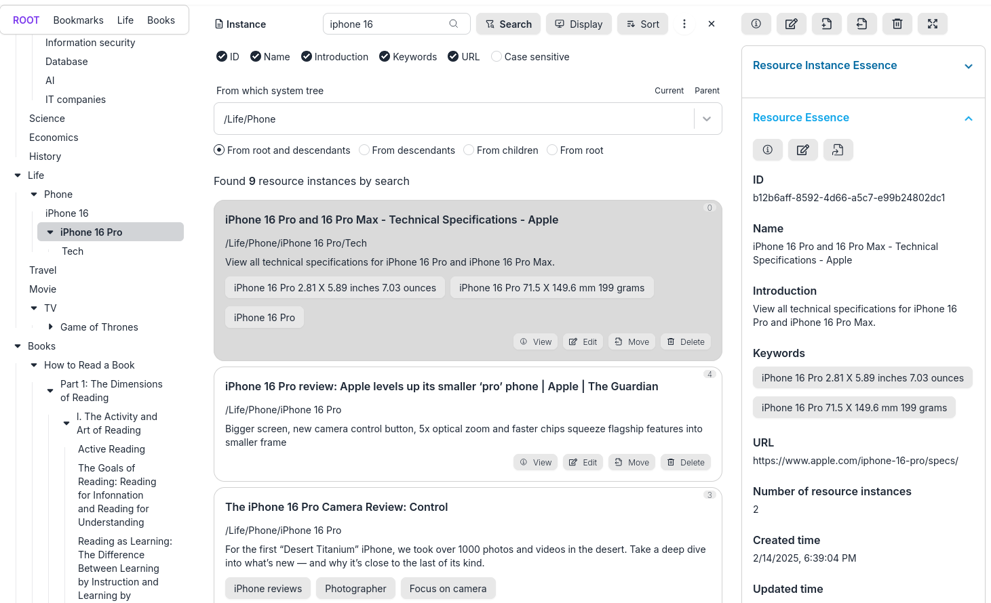Screen dimensions: 991x603
Task: Click file-with-arrow icon left of trash in toolbar
Action: (x=861, y=24)
